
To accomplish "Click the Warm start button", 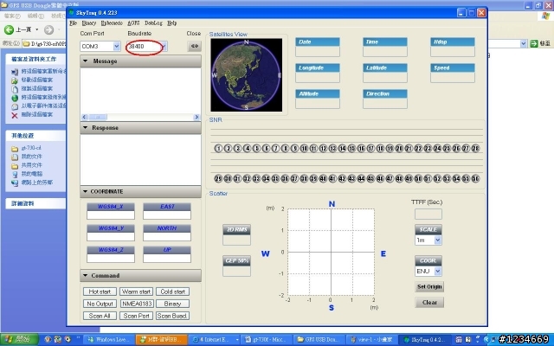I will 137,292.
